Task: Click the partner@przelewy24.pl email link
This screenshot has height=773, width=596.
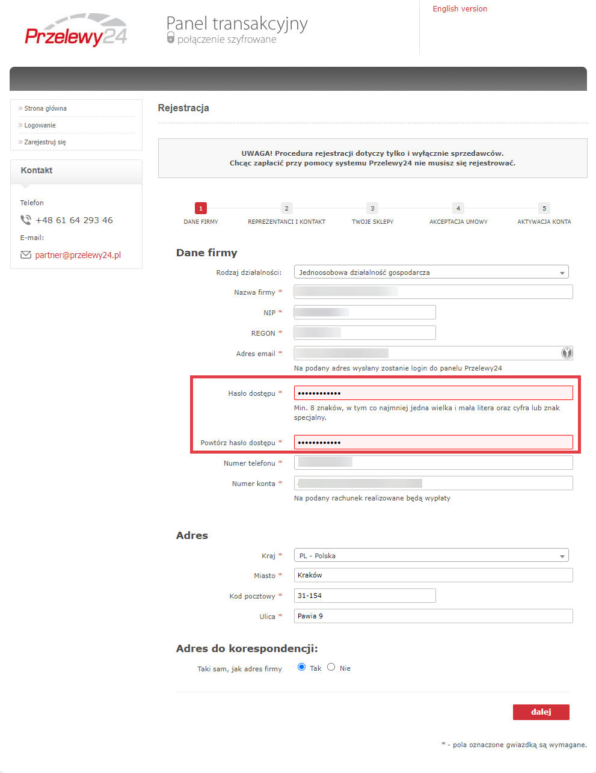Action: 78,255
